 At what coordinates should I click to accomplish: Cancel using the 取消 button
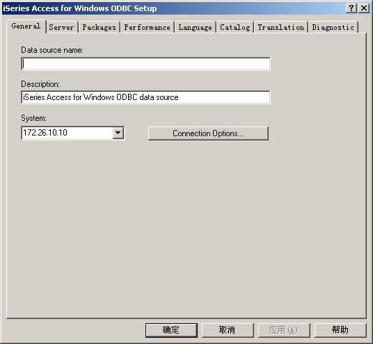coord(228,330)
